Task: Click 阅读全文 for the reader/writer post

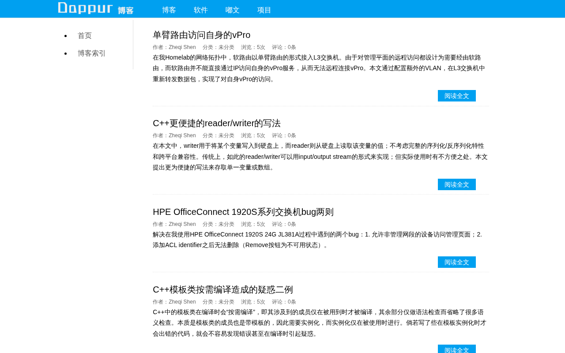Action: tap(457, 184)
